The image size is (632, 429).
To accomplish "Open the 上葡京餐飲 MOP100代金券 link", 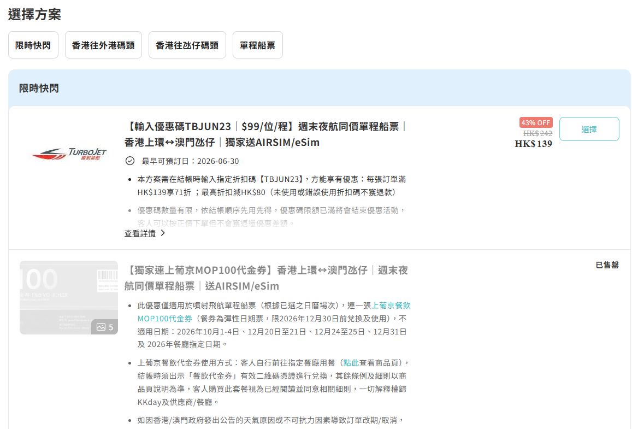I will point(274,312).
